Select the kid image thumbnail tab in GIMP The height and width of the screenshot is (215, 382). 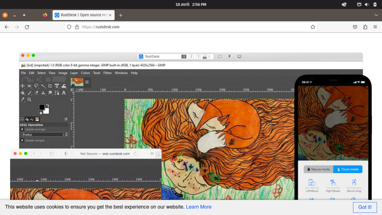click(x=77, y=82)
